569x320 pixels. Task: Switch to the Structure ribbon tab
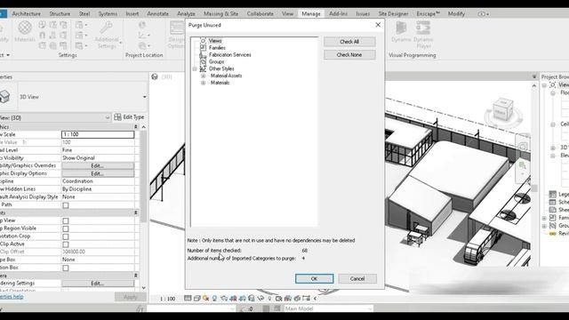pyautogui.click(x=60, y=14)
